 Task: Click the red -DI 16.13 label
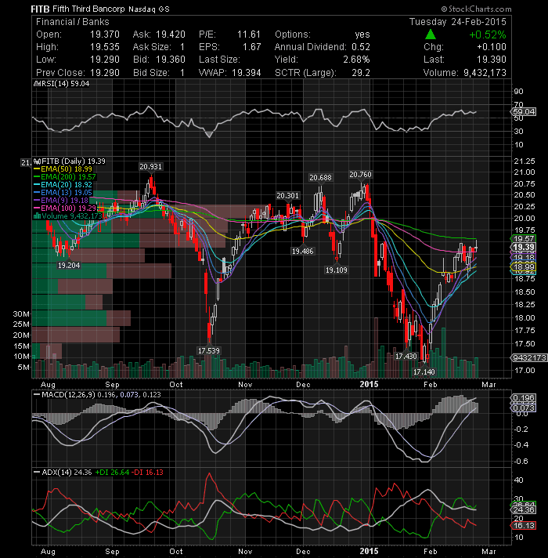(147, 473)
